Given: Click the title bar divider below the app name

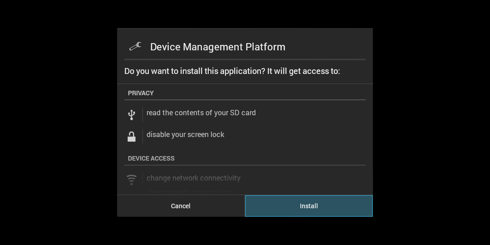Looking at the screenshot, I should [x=245, y=59].
